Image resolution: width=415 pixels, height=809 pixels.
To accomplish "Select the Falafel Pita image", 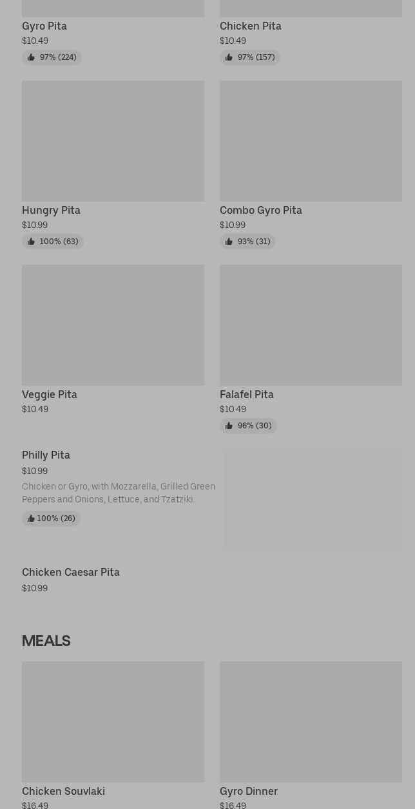I will (x=311, y=325).
